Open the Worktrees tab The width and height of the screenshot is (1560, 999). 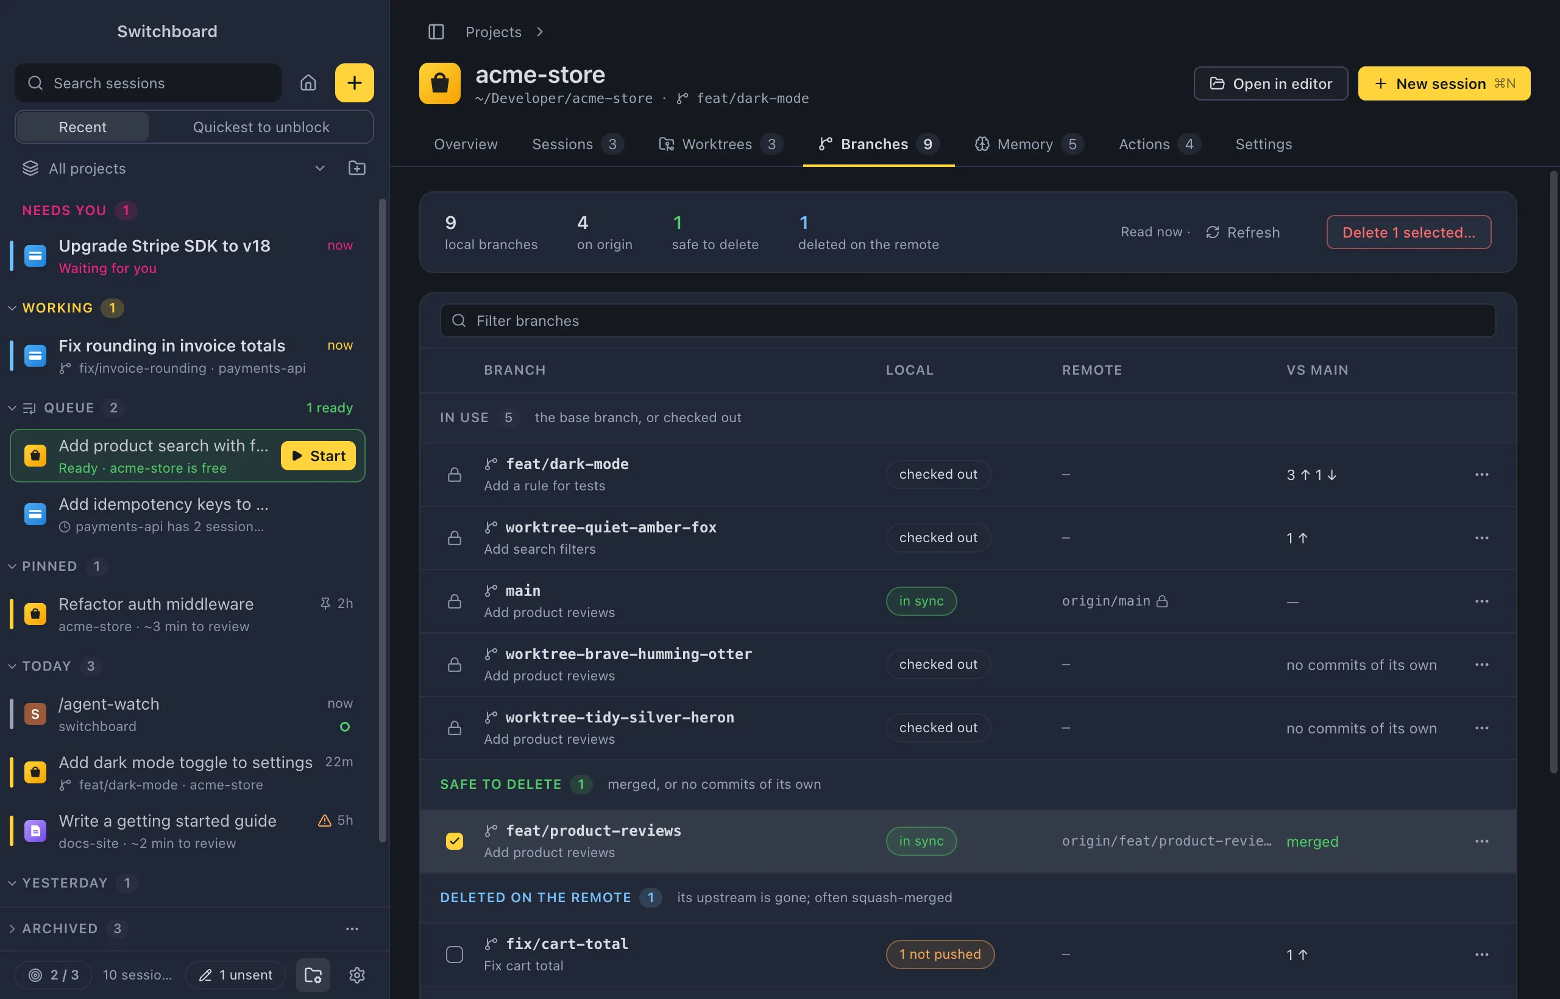click(720, 144)
